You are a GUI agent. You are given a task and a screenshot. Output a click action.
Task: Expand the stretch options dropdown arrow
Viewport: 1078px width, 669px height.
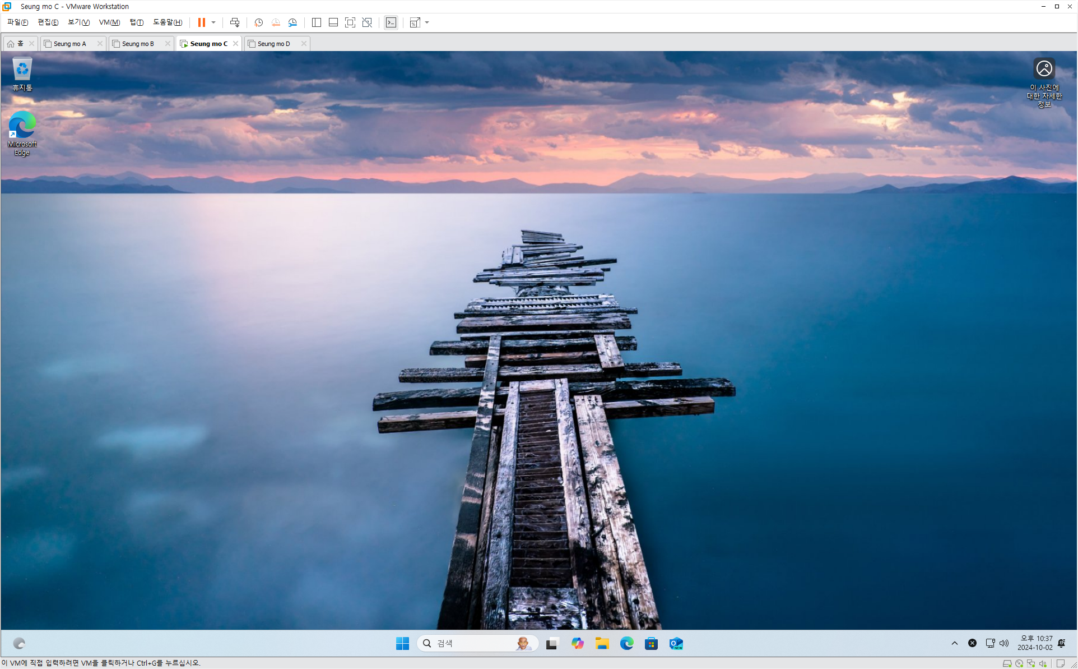click(427, 22)
